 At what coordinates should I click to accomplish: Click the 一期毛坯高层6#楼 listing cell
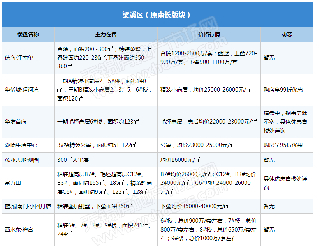pos(98,122)
